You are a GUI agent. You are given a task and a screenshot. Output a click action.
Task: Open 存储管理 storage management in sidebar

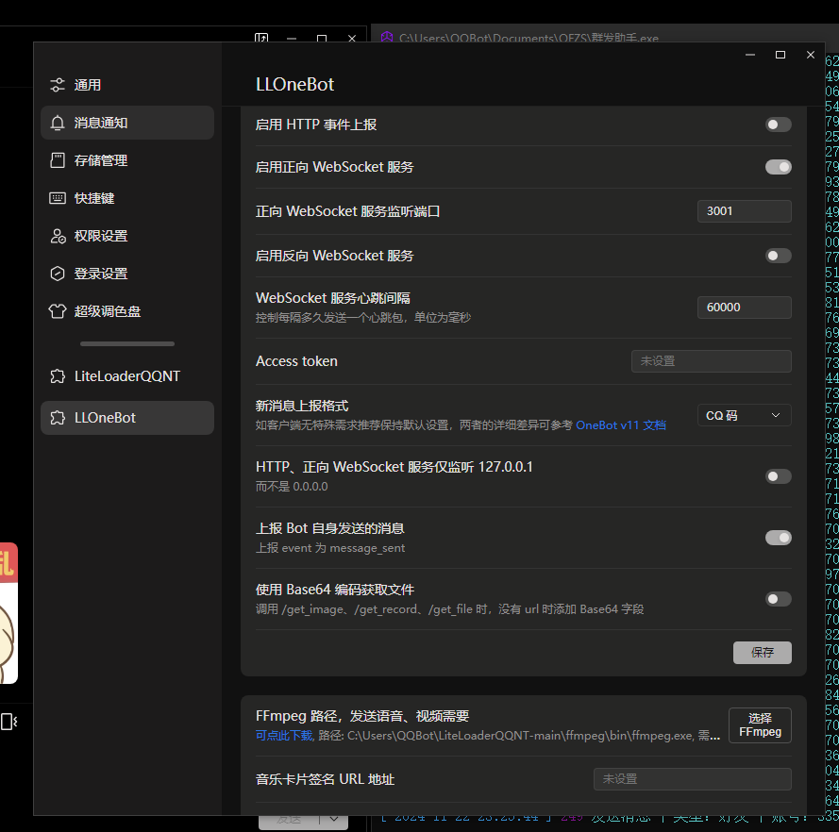pyautogui.click(x=57, y=159)
